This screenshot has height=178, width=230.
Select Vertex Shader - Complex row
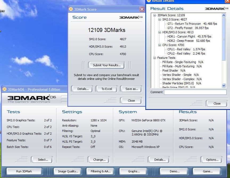click(x=182, y=79)
